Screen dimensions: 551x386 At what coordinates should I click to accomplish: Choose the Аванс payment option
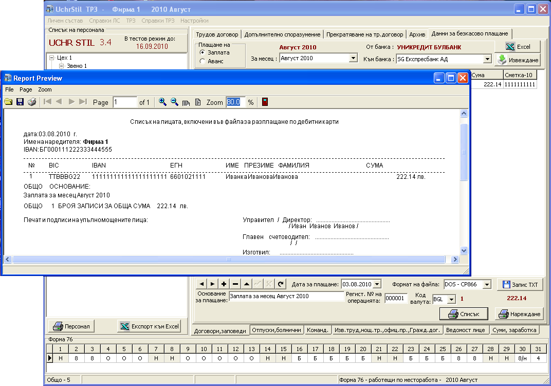click(203, 61)
